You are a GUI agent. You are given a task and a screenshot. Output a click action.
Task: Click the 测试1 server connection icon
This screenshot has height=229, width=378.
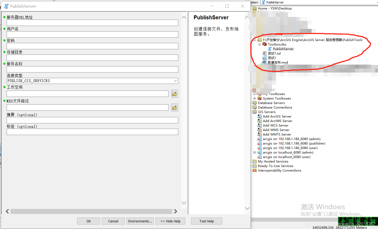coord(265,58)
